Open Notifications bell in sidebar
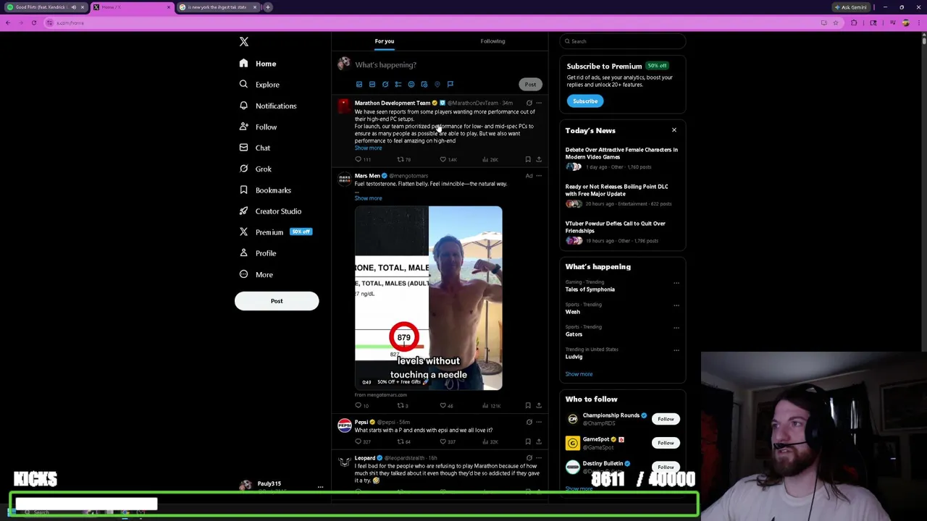Viewport: 927px width, 521px height. [x=267, y=106]
